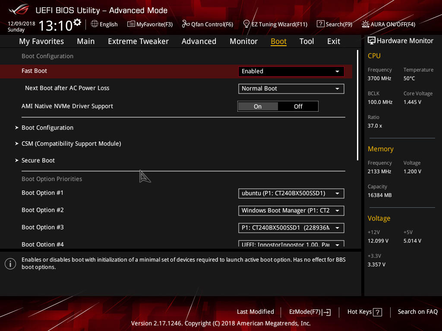
Task: Click the AURA light icon
Action: (365, 24)
